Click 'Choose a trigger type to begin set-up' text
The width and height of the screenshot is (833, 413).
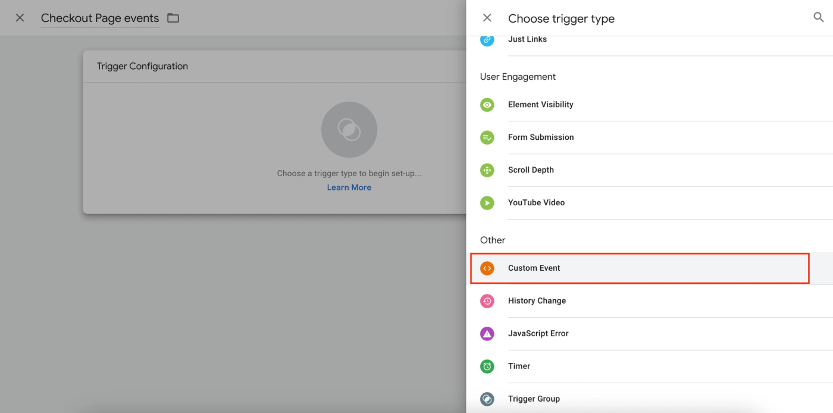click(x=349, y=174)
